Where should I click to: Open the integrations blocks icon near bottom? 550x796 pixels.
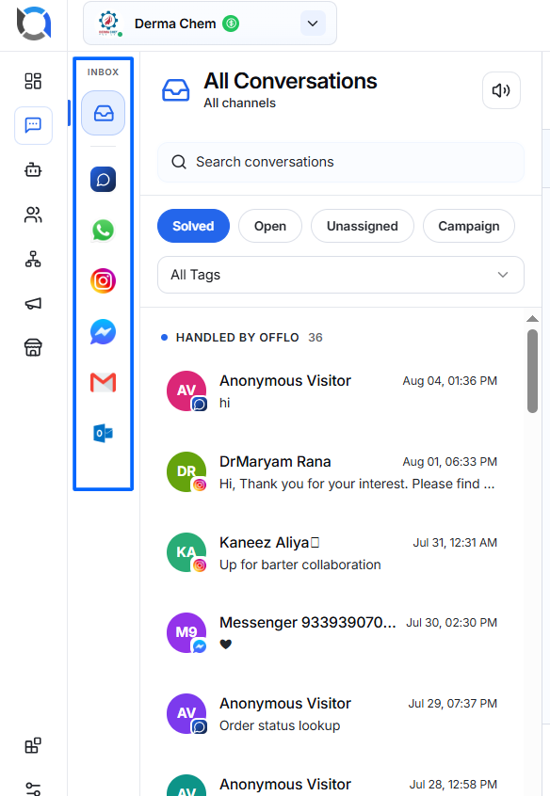click(33, 746)
